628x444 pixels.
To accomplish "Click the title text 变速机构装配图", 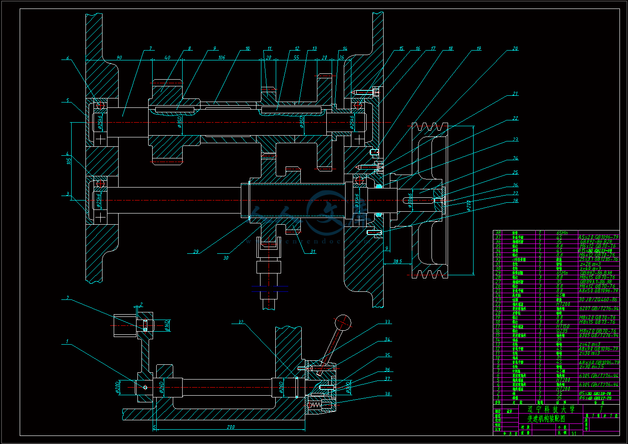I will tap(546, 419).
